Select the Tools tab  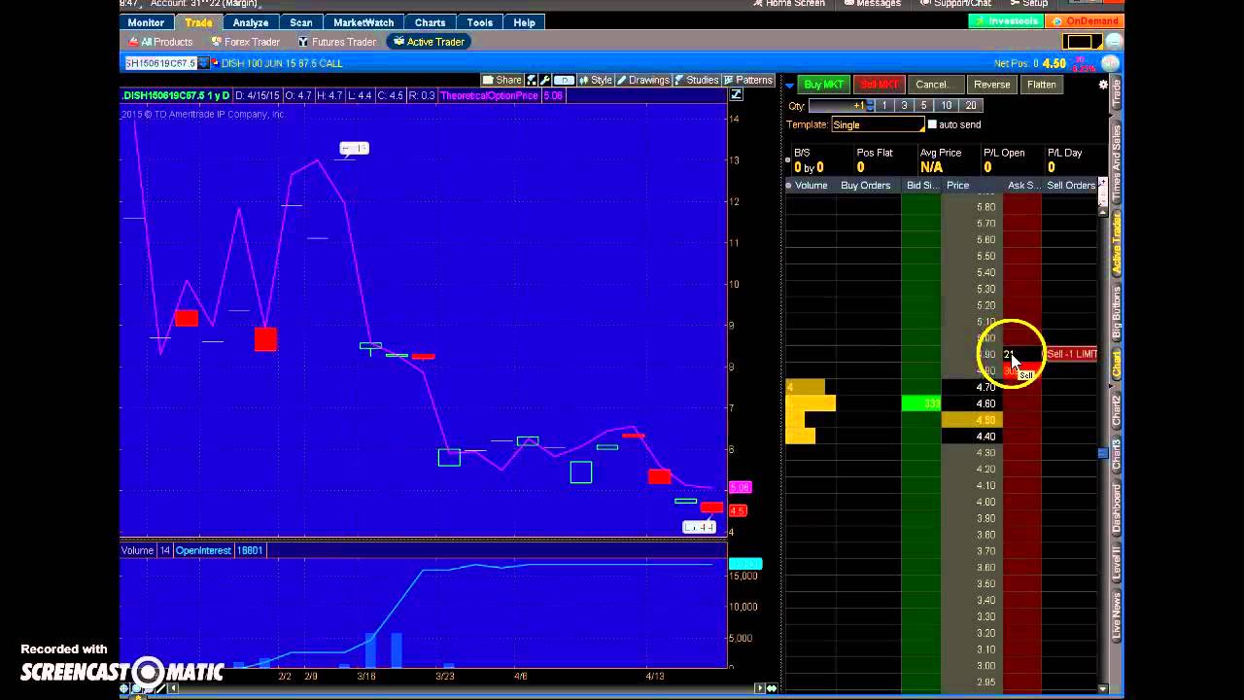480,22
